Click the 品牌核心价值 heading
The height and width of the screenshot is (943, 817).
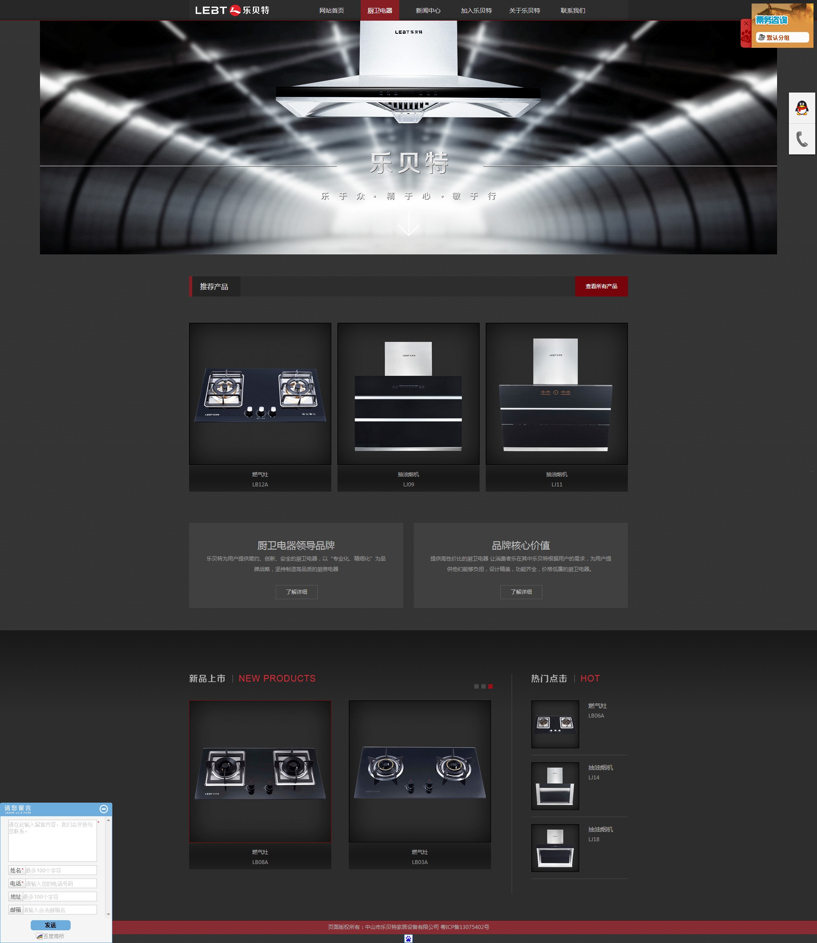coord(521,545)
